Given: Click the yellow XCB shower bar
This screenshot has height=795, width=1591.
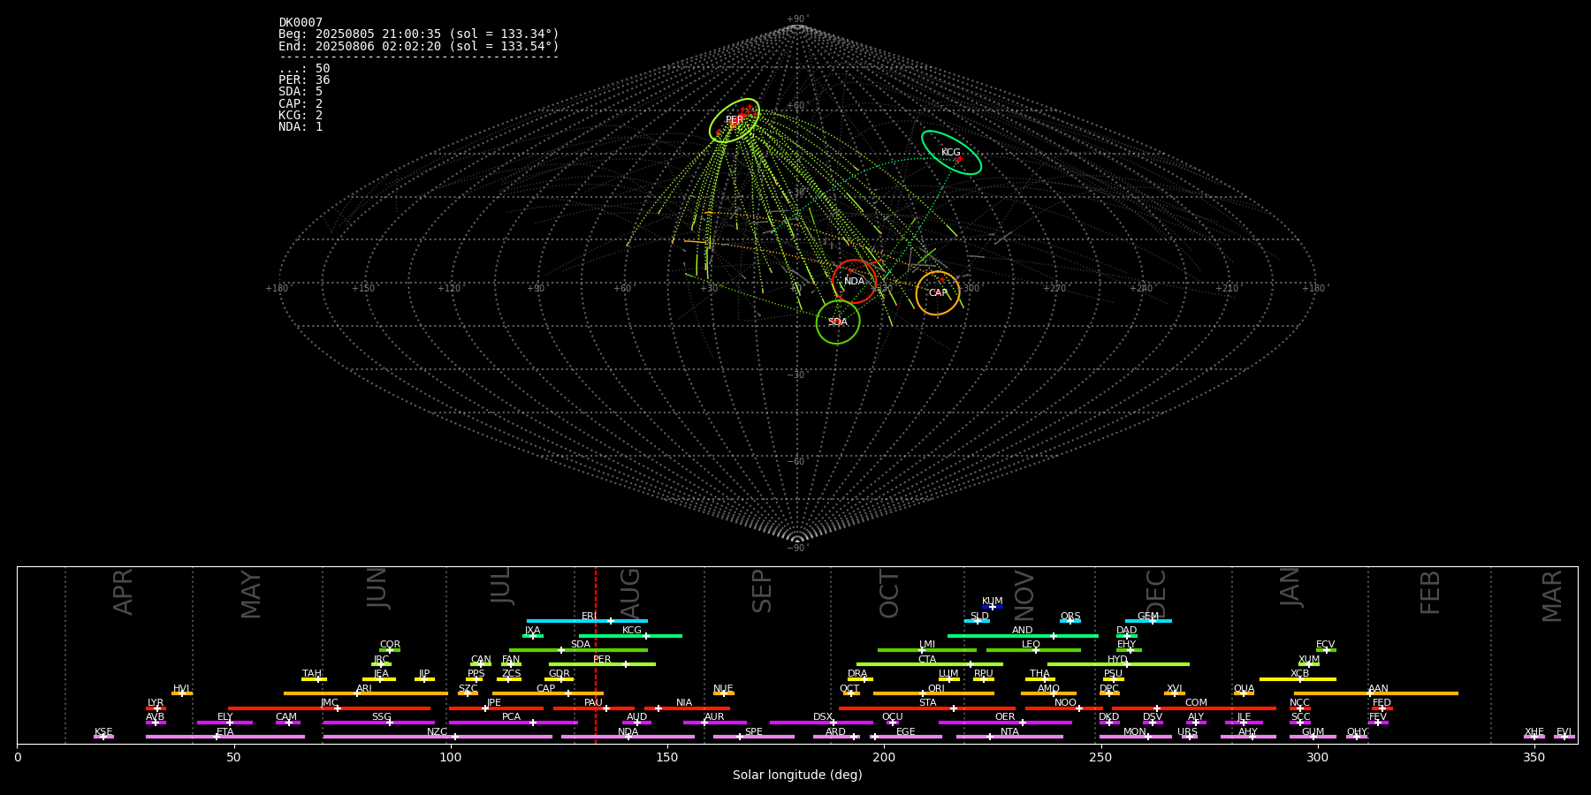Looking at the screenshot, I should coord(1298,679).
